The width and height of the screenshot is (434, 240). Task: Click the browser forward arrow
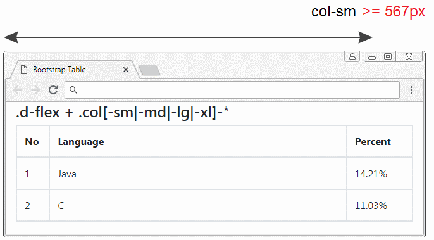click(35, 90)
